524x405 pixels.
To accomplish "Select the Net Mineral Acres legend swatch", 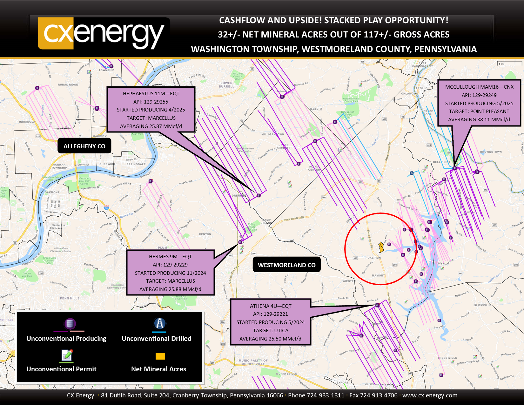I will 160,356.
